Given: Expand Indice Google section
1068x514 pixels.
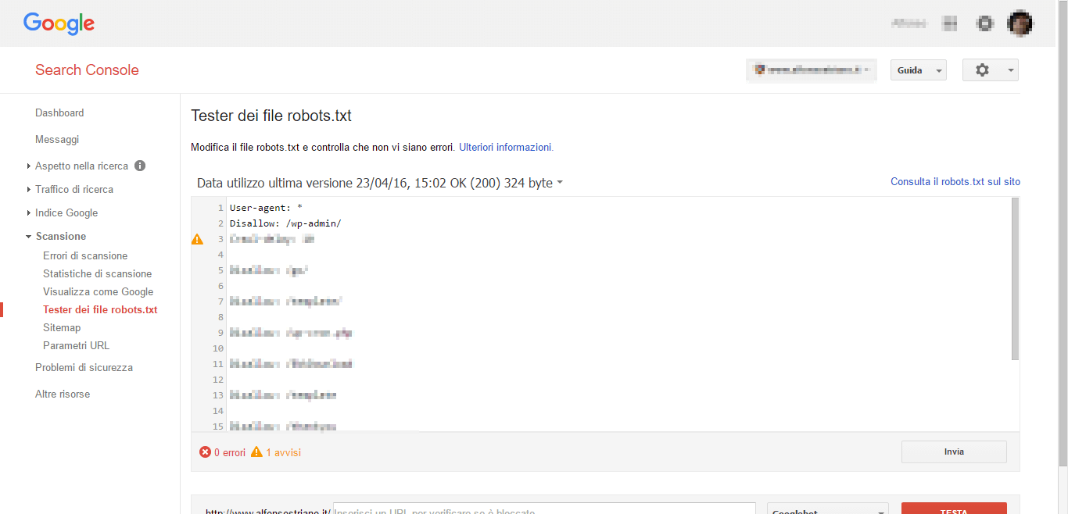Looking at the screenshot, I should point(29,212).
